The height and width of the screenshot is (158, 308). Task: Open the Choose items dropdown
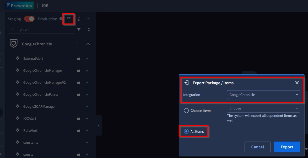[263, 108]
